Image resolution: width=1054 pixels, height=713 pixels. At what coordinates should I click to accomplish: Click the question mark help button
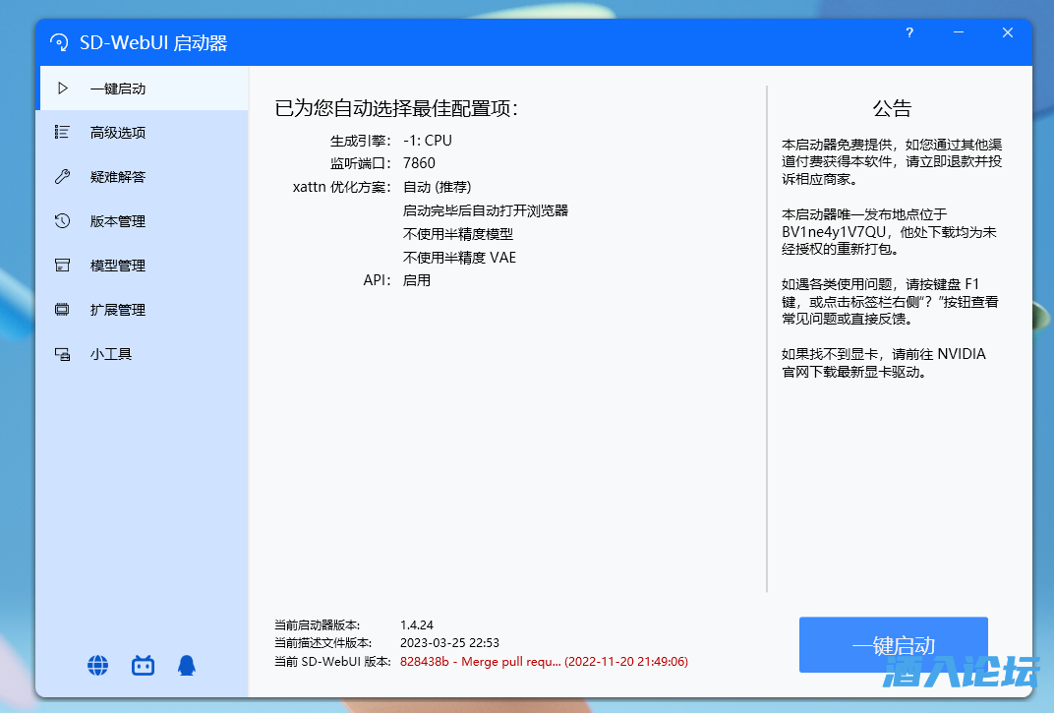coord(909,32)
